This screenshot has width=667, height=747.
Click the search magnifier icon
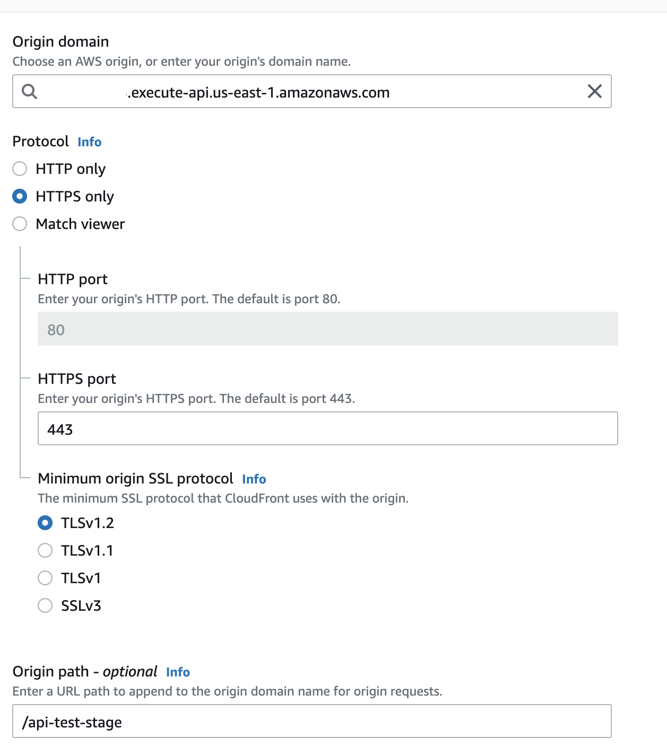30,91
